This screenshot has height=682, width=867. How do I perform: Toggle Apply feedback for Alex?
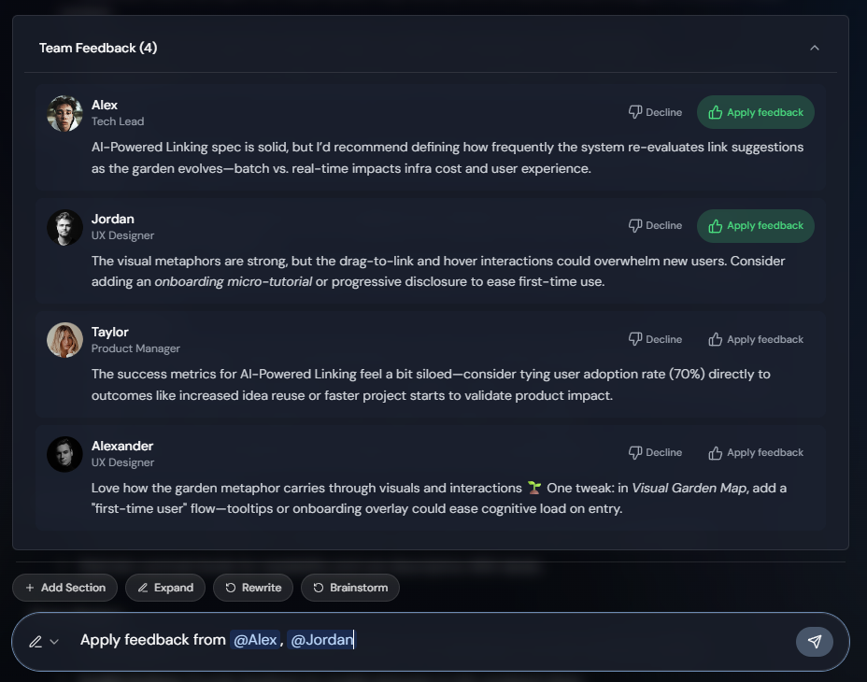[x=756, y=112]
